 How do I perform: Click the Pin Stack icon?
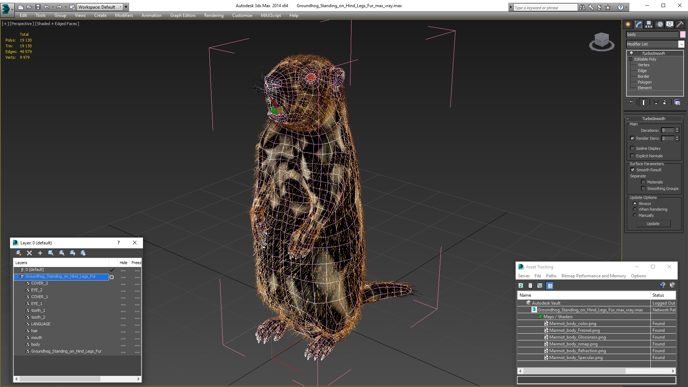pyautogui.click(x=631, y=102)
